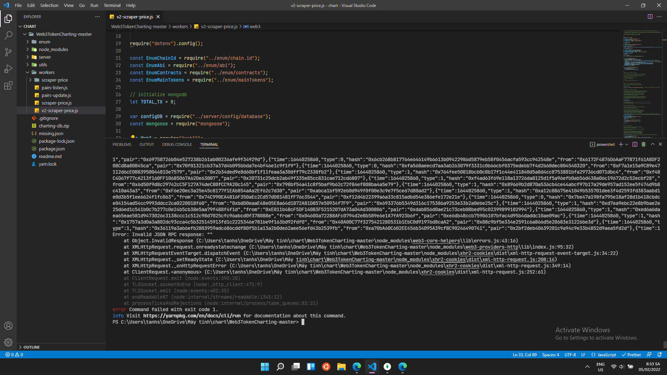Open File Explorer from the taskbar
This screenshot has width=667, height=375.
(341, 367)
